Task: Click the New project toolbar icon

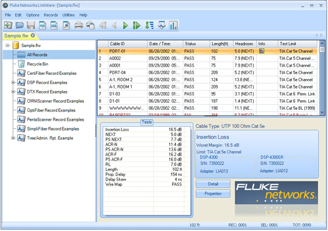Action: pyautogui.click(x=8, y=25)
